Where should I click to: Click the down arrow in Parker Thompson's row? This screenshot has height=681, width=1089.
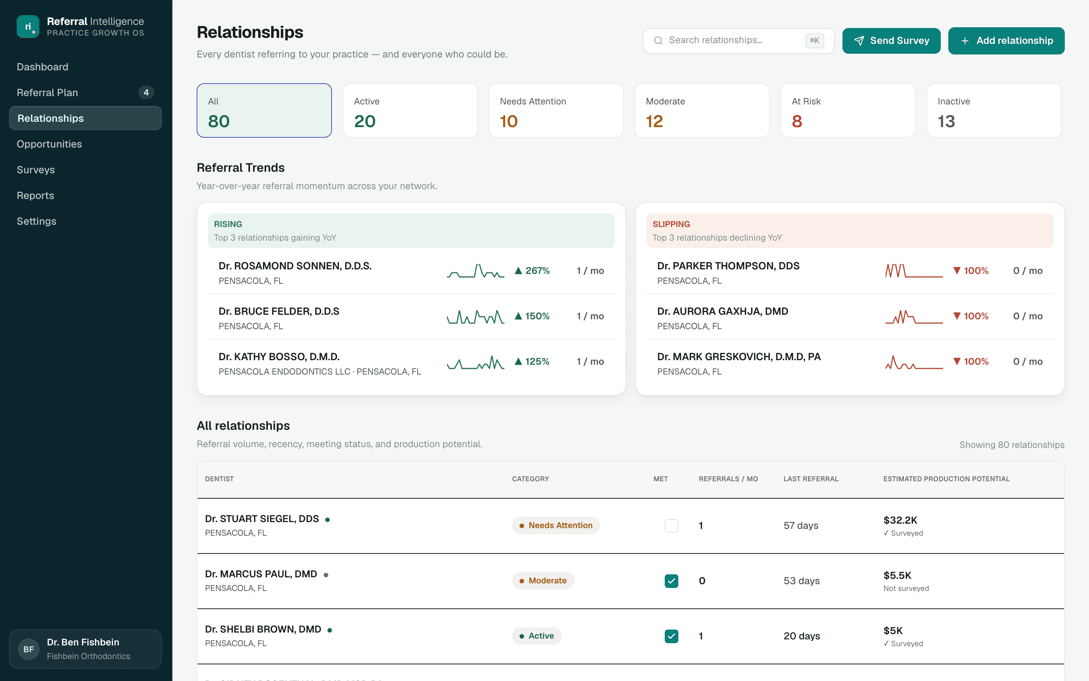tap(957, 271)
